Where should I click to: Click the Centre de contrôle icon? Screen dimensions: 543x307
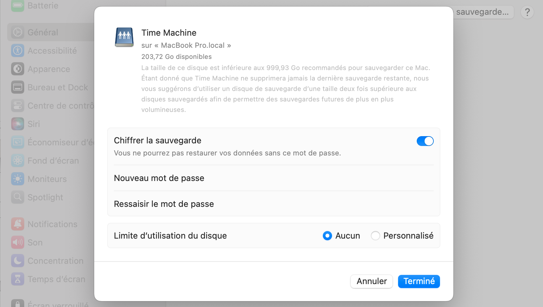[18, 106]
